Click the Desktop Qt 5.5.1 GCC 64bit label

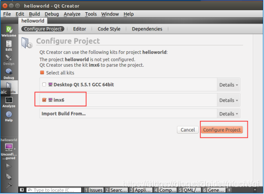(x=84, y=84)
